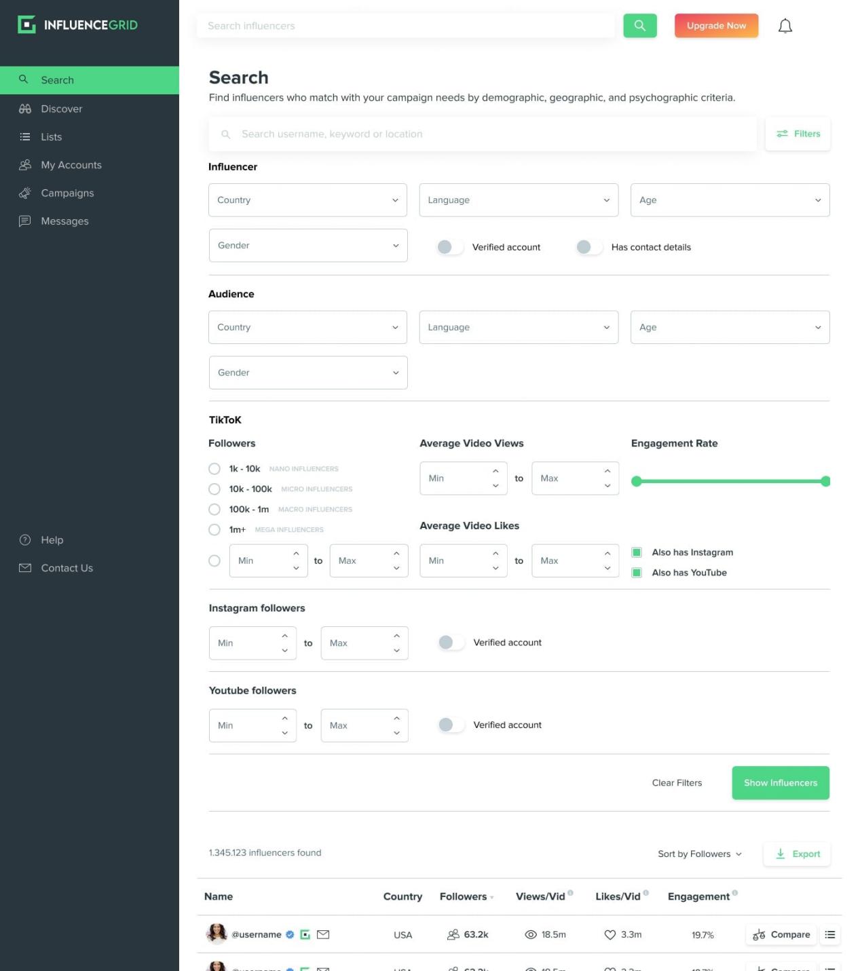860x971 pixels.
Task: Select the custom follower range radio
Action: 214,561
